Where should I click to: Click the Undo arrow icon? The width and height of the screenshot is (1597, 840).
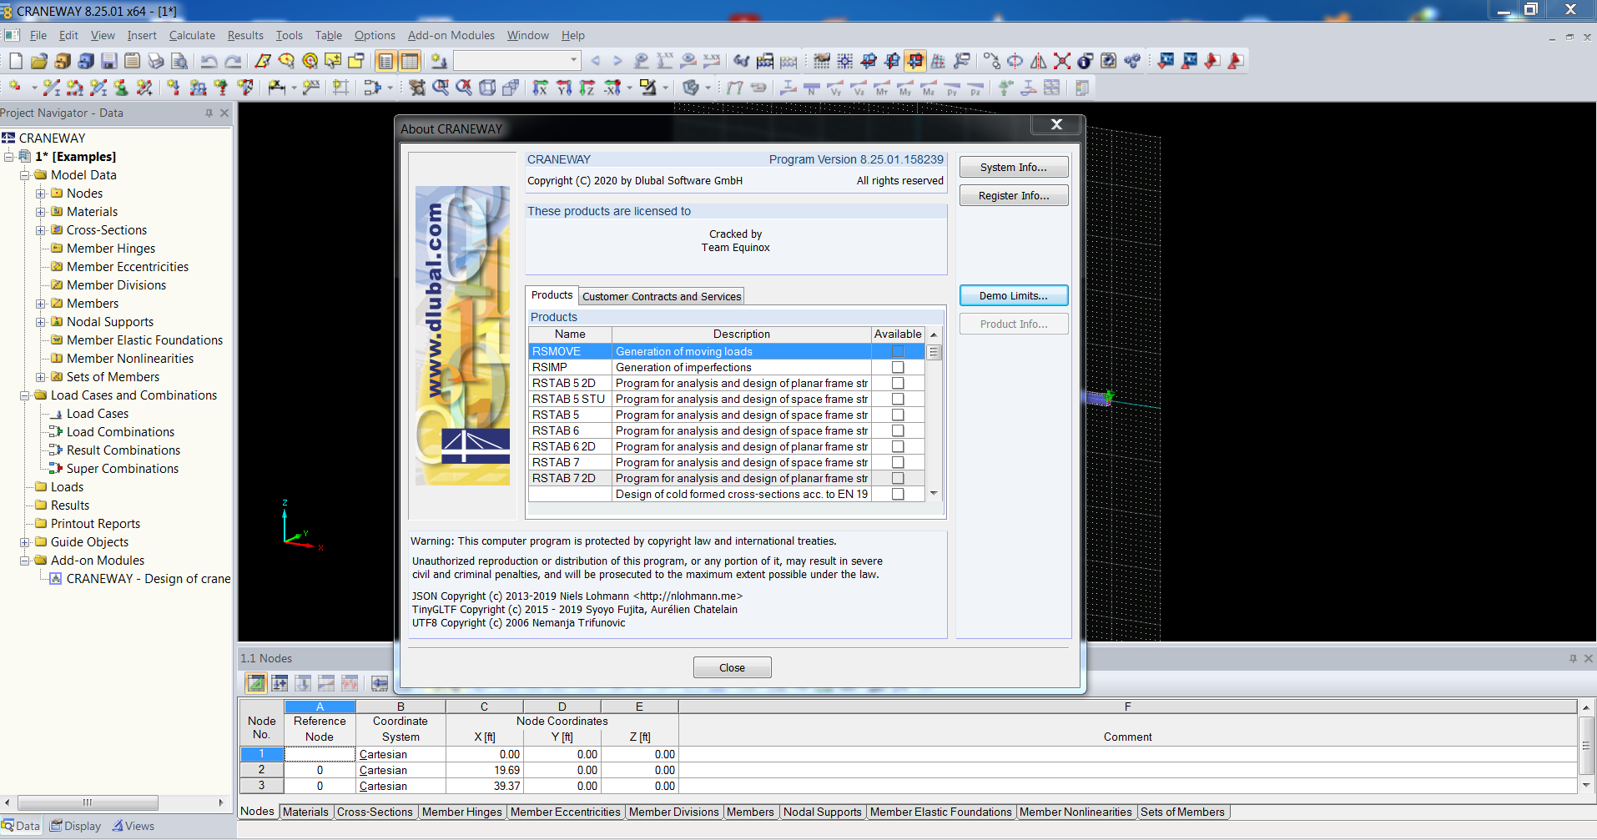tap(209, 61)
